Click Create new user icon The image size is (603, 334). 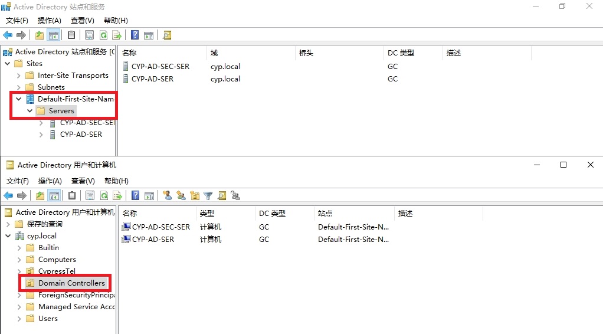[168, 196]
